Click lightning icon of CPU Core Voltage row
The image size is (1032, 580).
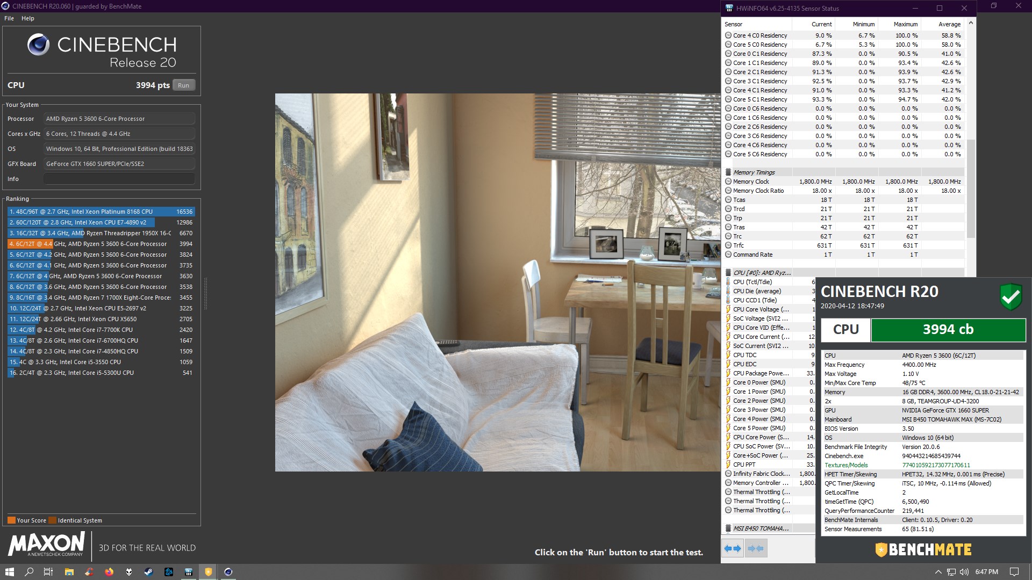[x=728, y=309]
